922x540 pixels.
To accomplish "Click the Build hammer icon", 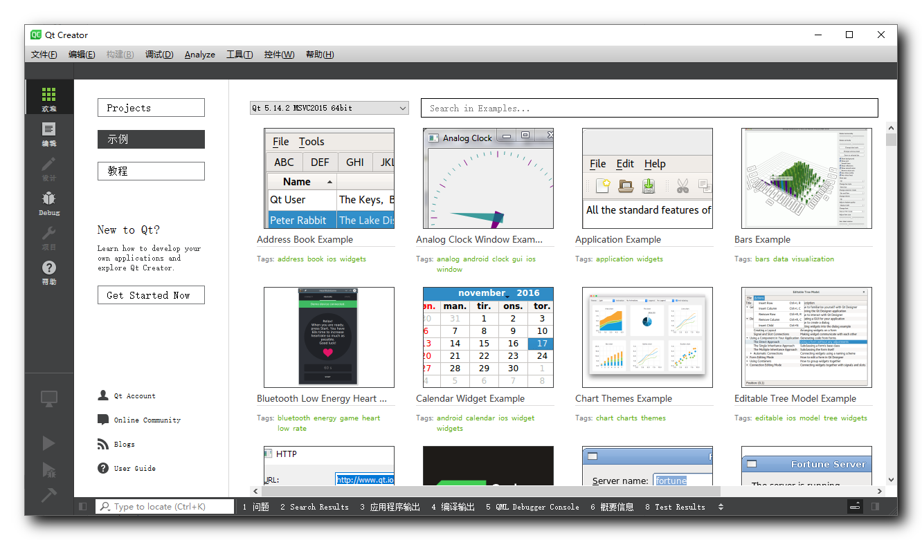I will click(48, 495).
